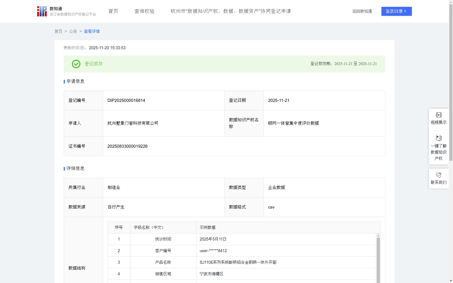Open 公告 from the breadcrumb trail
This screenshot has width=453, height=283.
[73, 31]
